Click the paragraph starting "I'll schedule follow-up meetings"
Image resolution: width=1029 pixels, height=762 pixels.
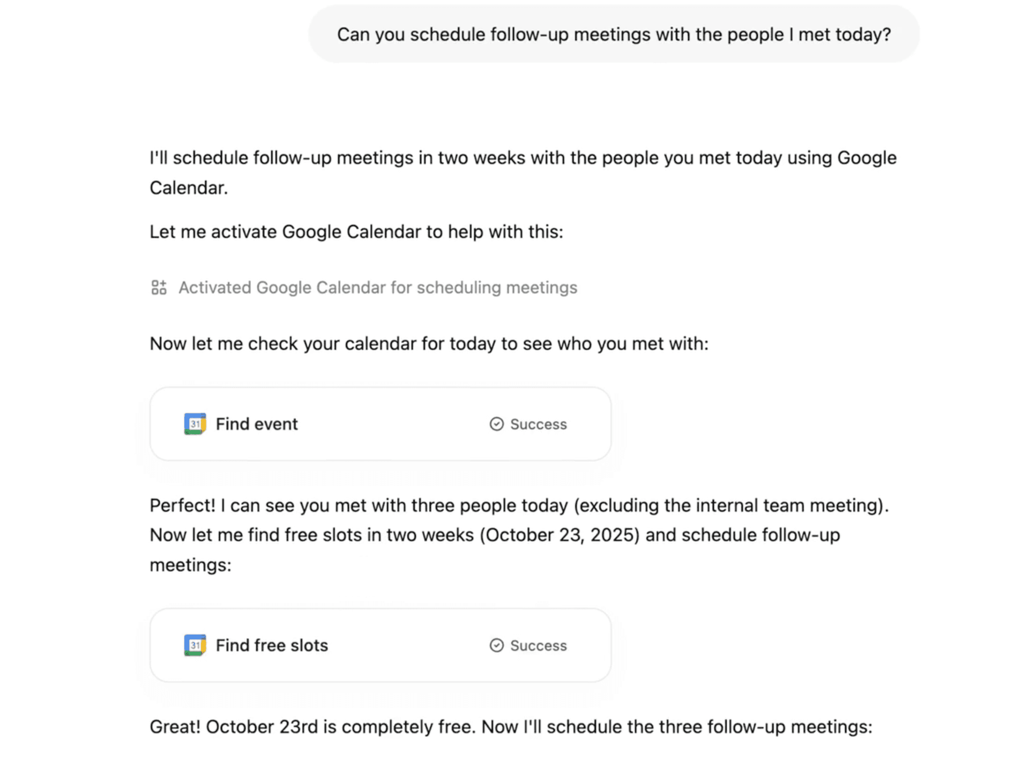[x=522, y=158]
